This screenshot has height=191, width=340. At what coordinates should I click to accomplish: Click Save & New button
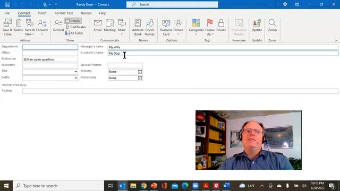tap(30, 27)
